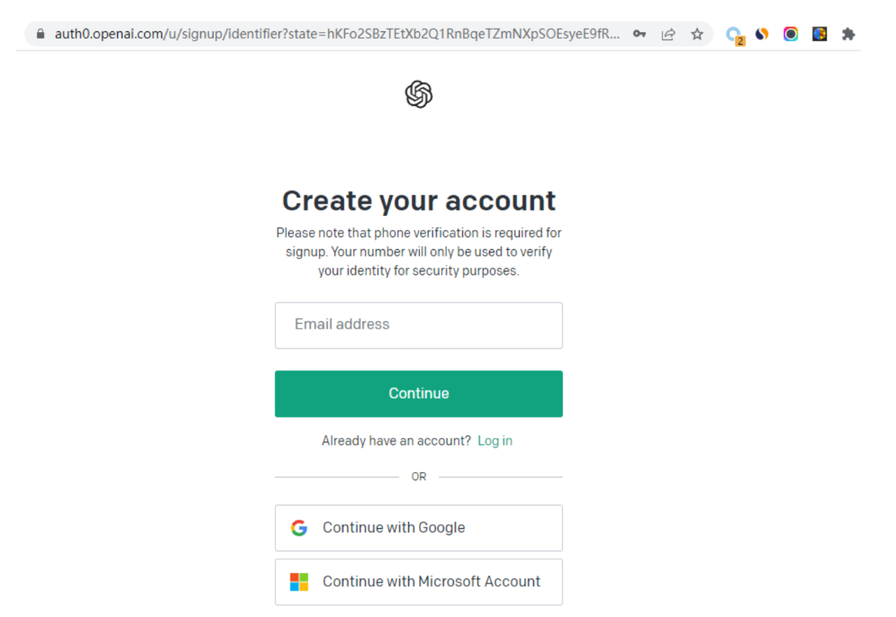Click the colorful brain extension icon
The width and height of the screenshot is (896, 617).
tap(820, 34)
